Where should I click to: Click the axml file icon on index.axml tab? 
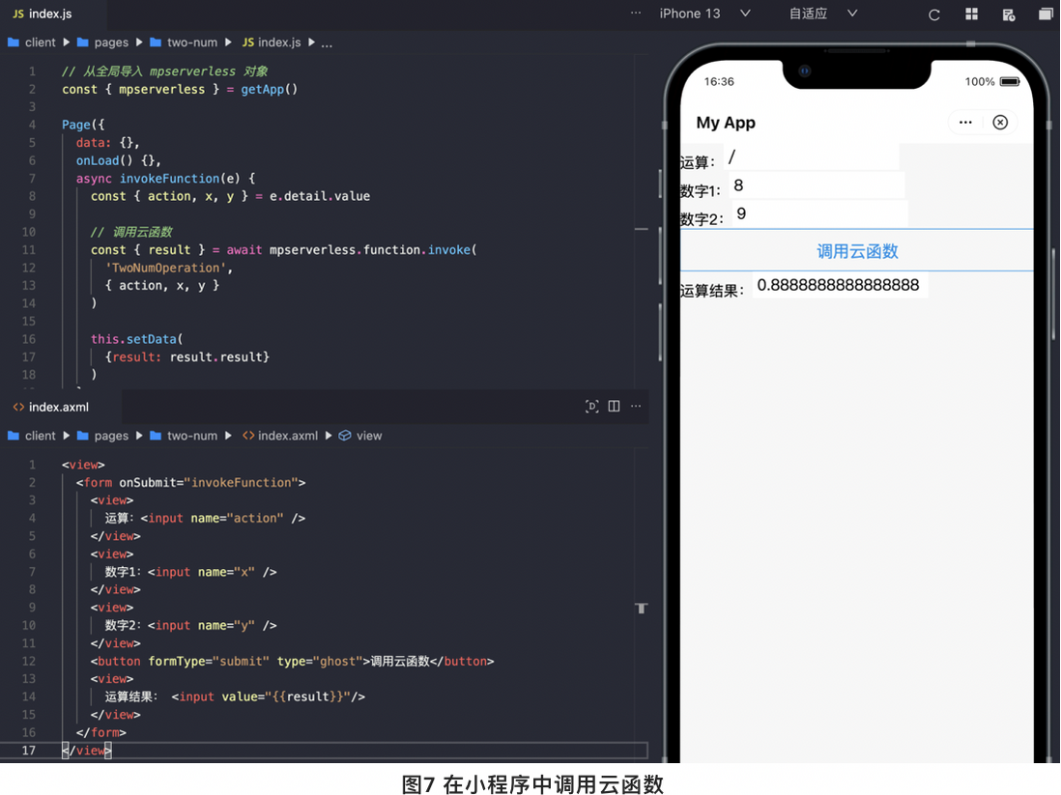click(18, 407)
